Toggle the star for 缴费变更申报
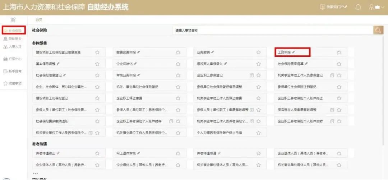The image size is (388, 180). point(178,52)
